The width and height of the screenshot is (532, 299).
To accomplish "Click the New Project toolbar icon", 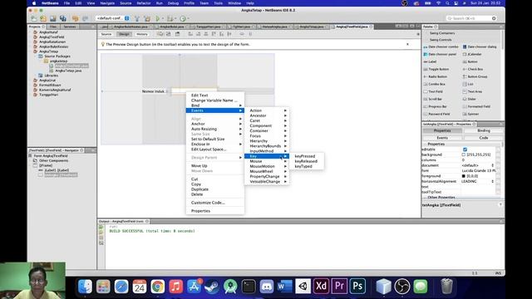I will [x=43, y=18].
